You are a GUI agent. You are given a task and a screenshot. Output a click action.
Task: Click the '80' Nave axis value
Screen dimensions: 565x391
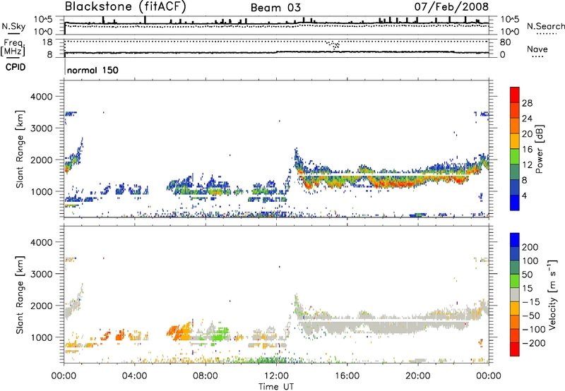click(x=505, y=42)
